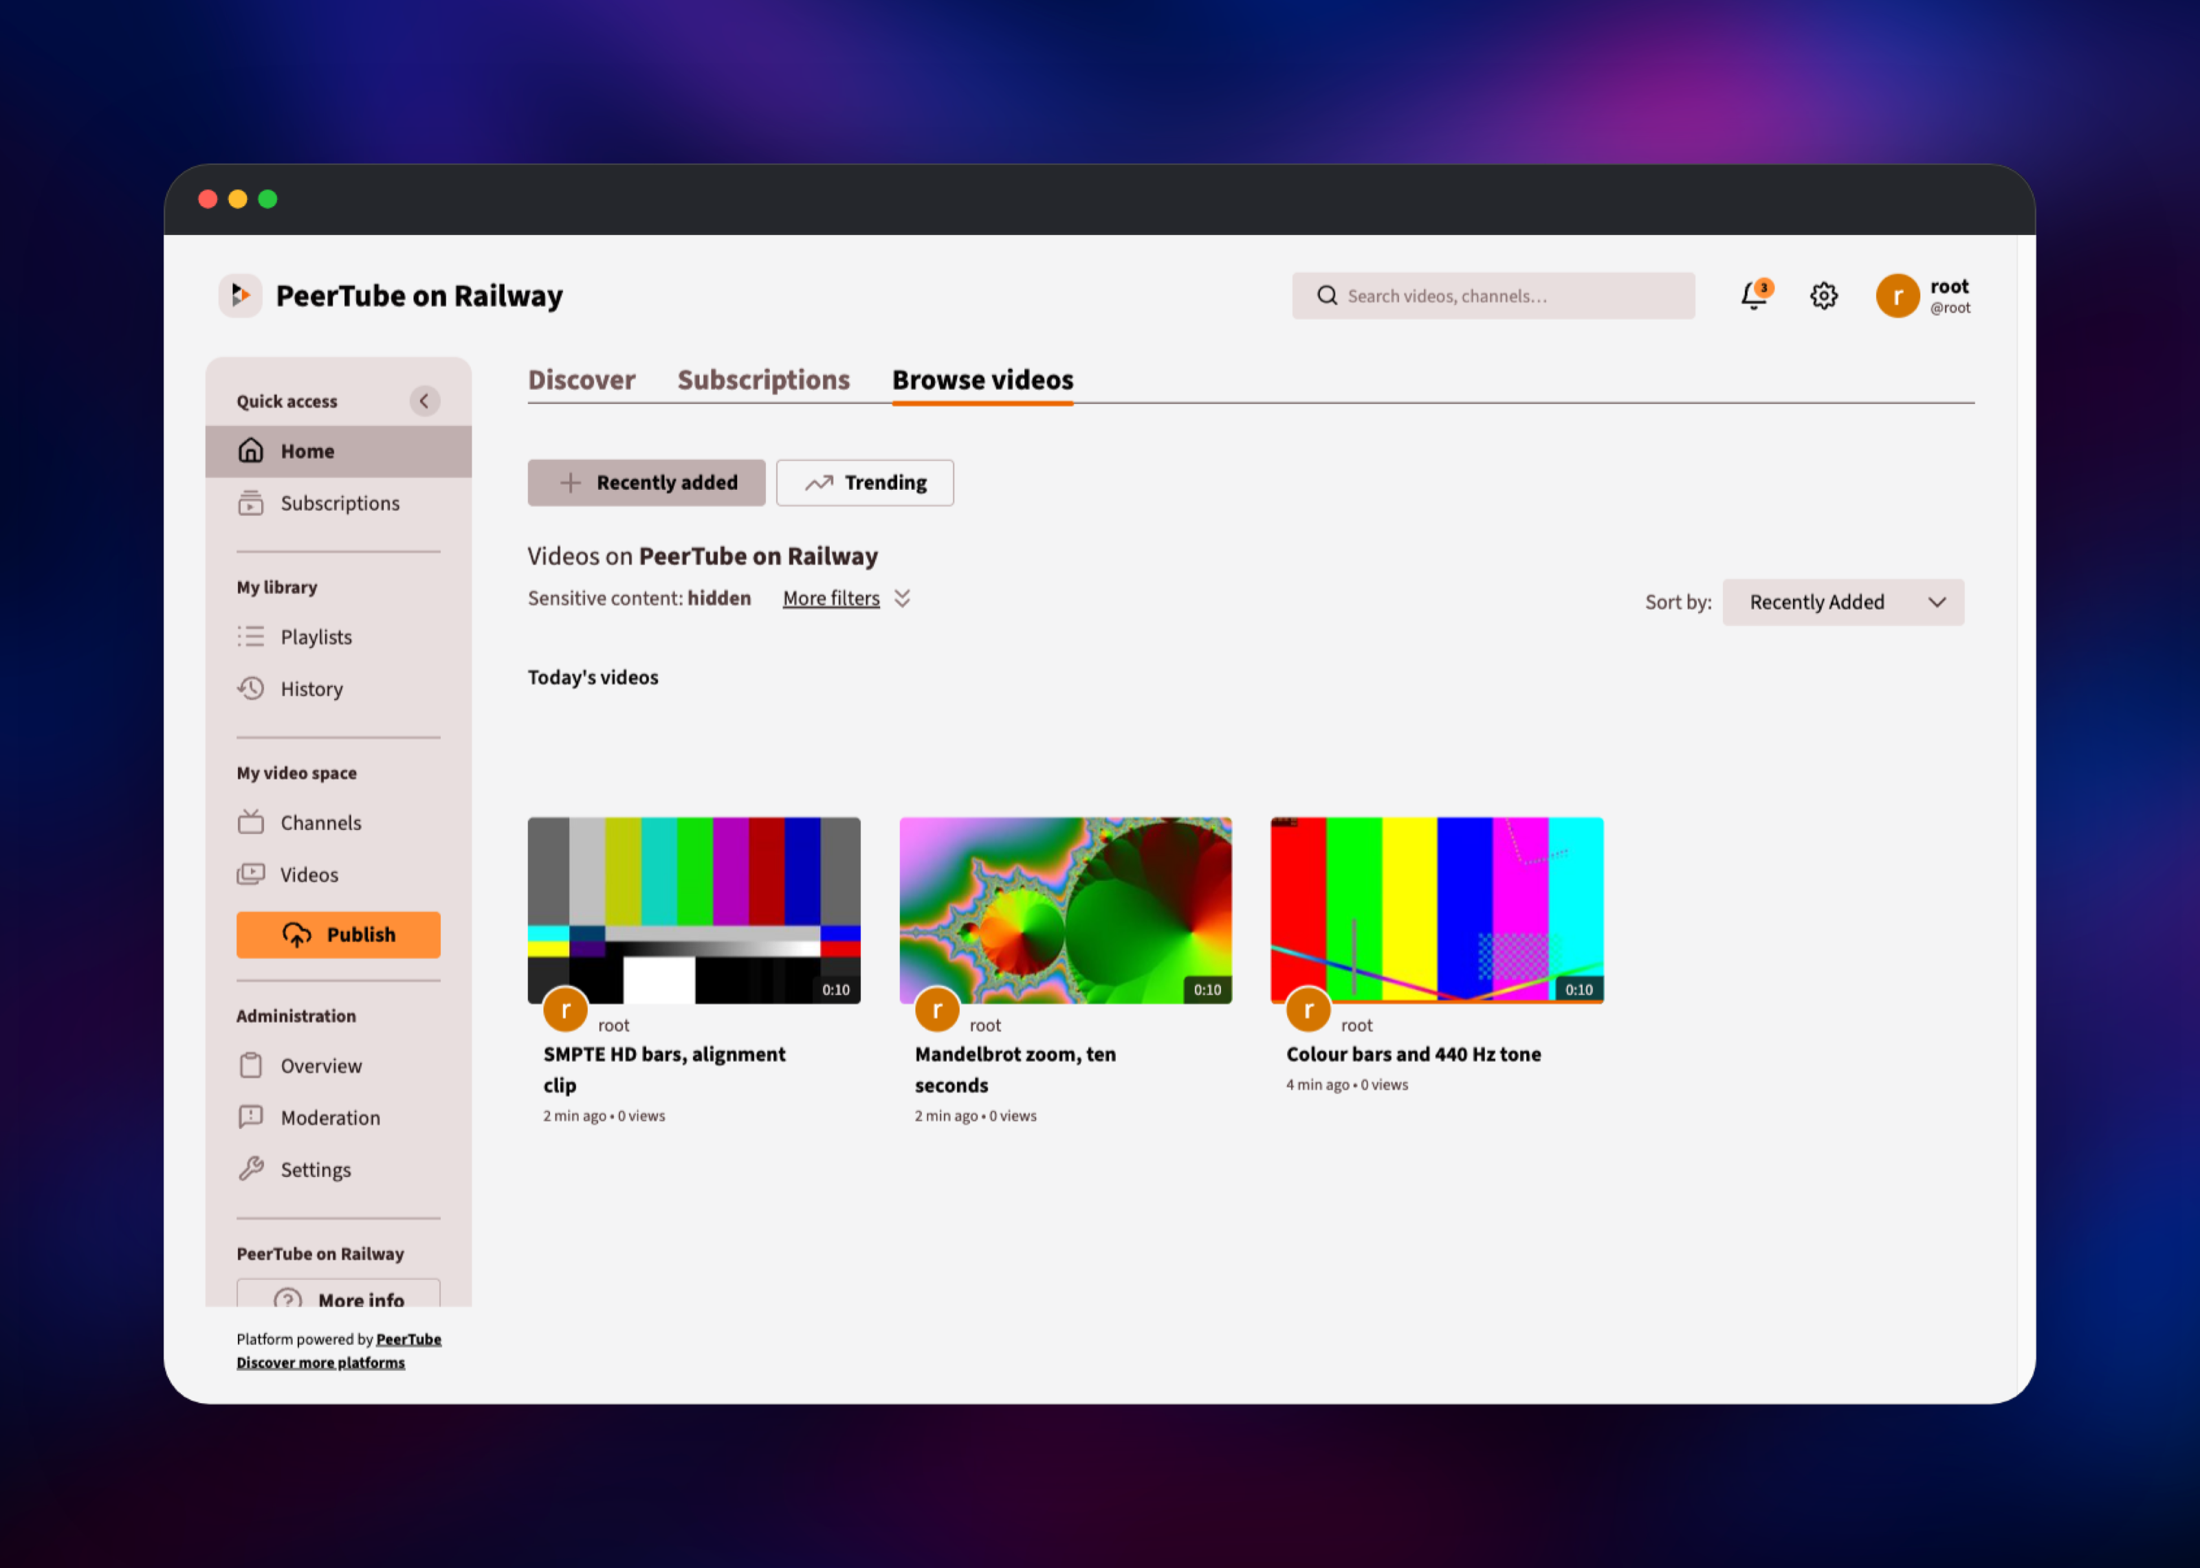Image resolution: width=2200 pixels, height=1568 pixels.
Task: Open the root account menu name
Action: click(1949, 287)
